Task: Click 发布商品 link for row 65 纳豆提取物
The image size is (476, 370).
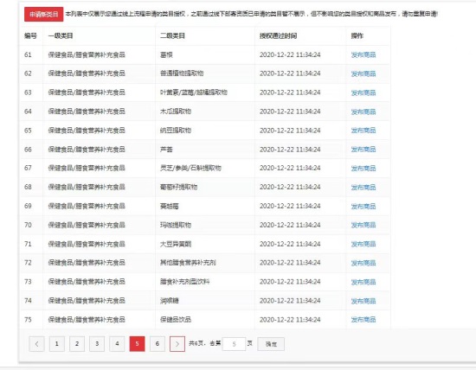Action: coord(363,131)
